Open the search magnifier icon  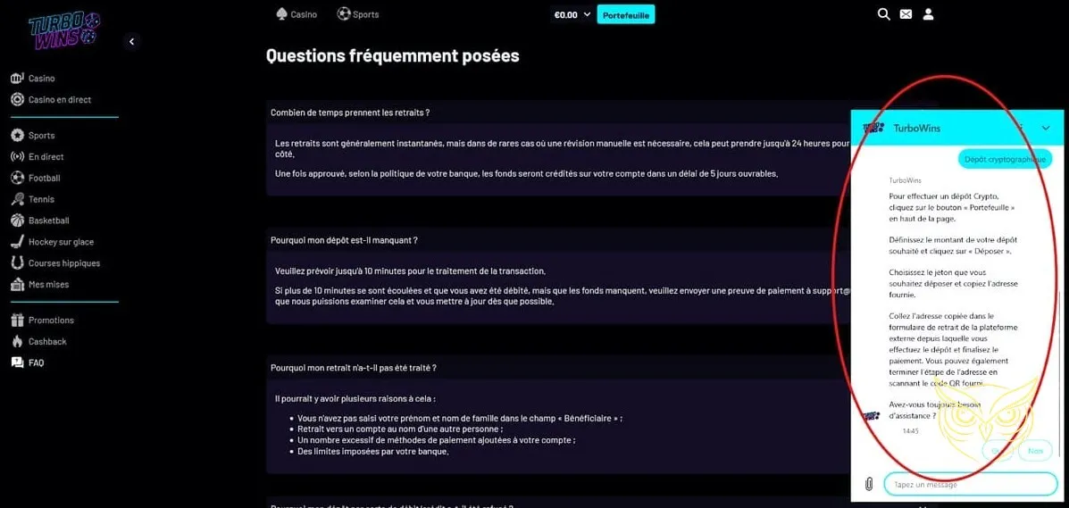coord(884,14)
